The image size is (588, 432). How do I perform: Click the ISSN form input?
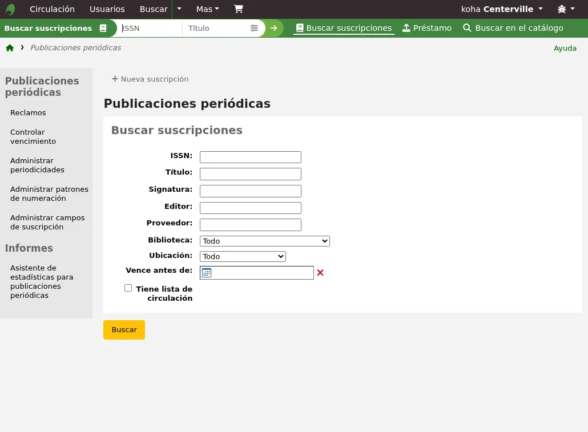[x=251, y=157]
